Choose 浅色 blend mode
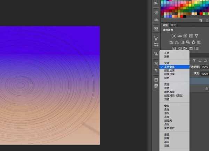 tap(175, 99)
